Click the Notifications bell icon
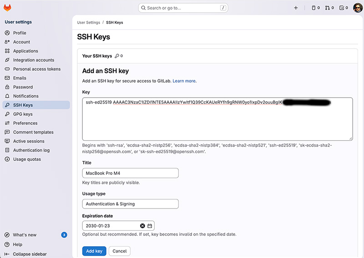 point(7,96)
